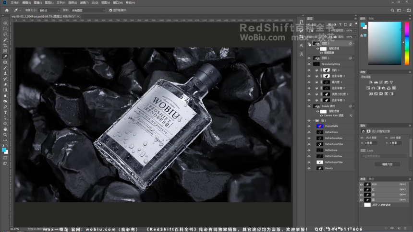Select the Eraser tool
This screenshot has height=232, width=413.
click(5, 84)
